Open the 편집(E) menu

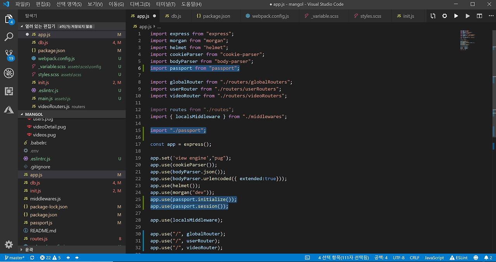pyautogui.click(x=43, y=4)
